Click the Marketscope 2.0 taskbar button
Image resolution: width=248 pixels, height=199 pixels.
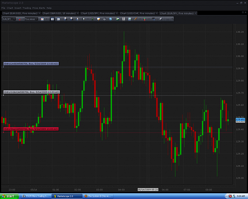tap(67, 196)
